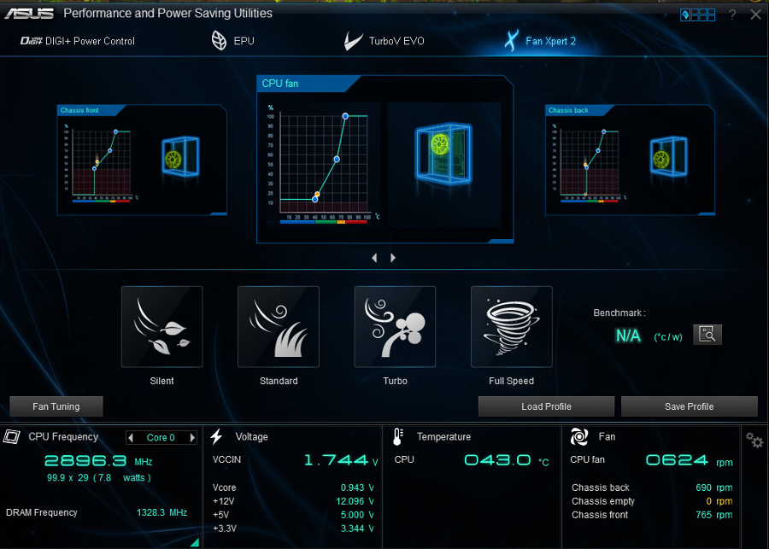The height and width of the screenshot is (549, 769).
Task: Click the EPU leaf icon
Action: pos(219,41)
